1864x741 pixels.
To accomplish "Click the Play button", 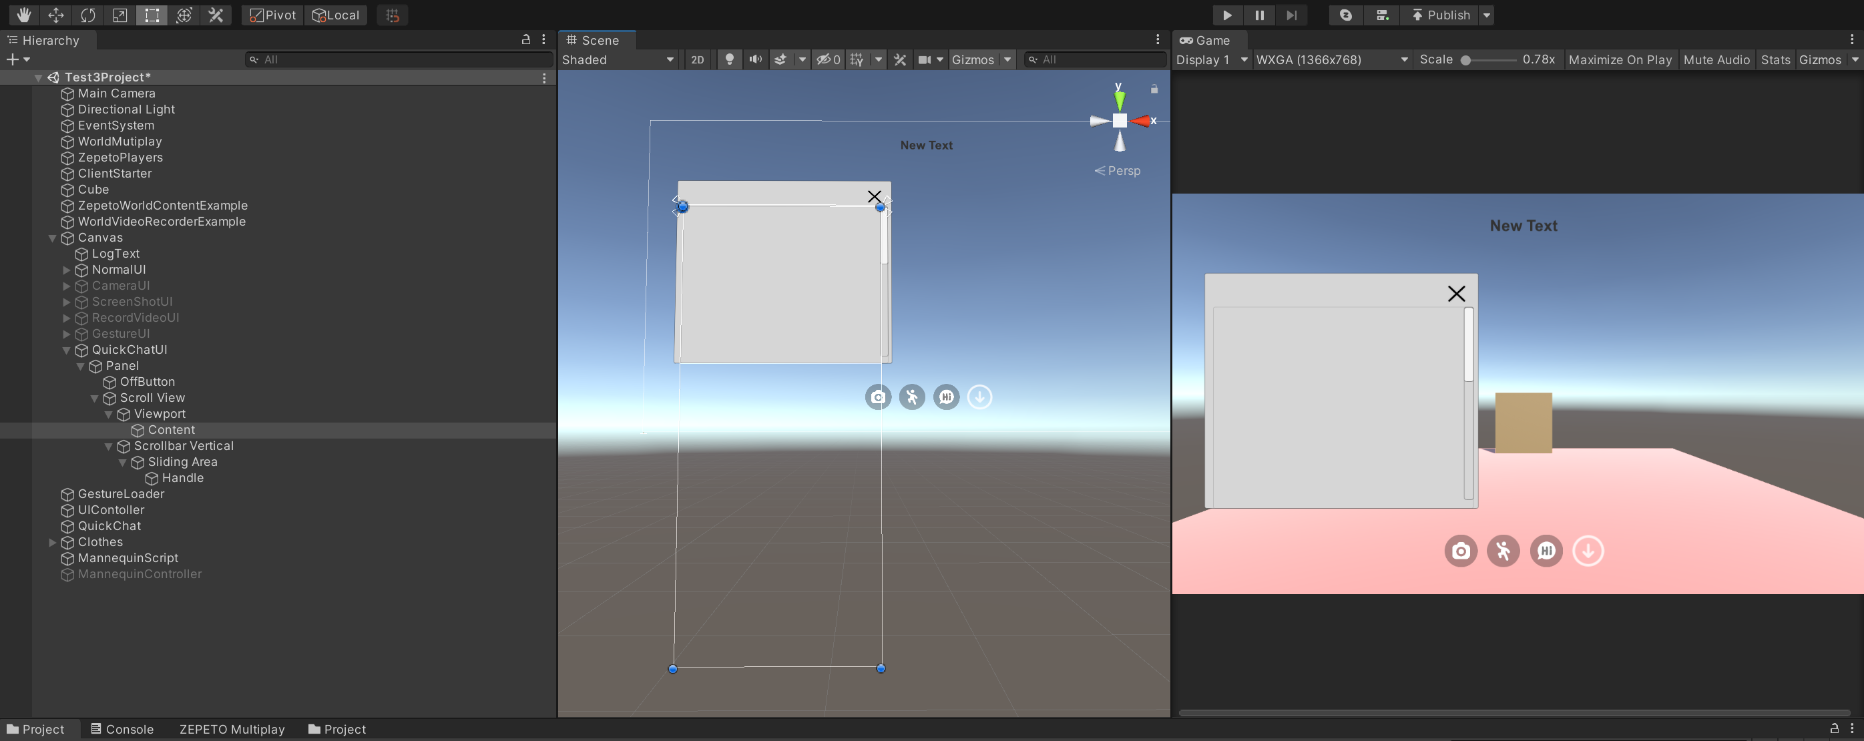I will pos(1226,15).
